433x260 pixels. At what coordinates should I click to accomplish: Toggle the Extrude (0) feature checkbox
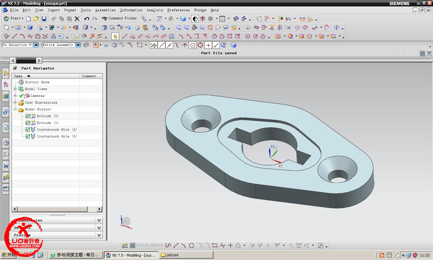click(x=28, y=116)
